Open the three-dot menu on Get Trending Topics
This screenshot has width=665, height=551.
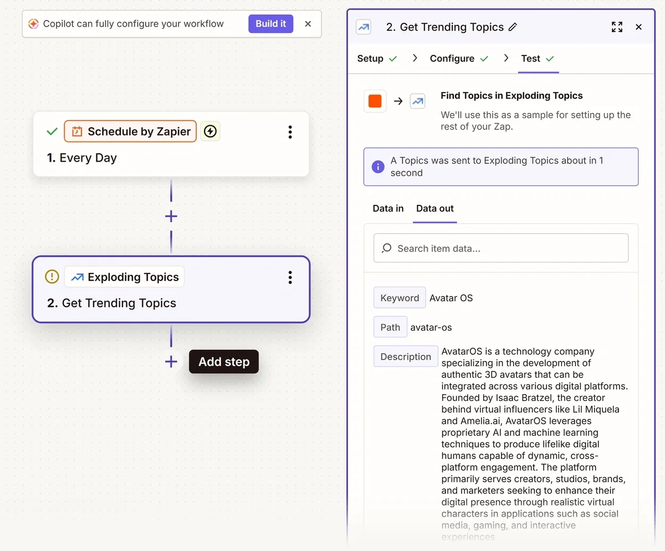pyautogui.click(x=290, y=277)
